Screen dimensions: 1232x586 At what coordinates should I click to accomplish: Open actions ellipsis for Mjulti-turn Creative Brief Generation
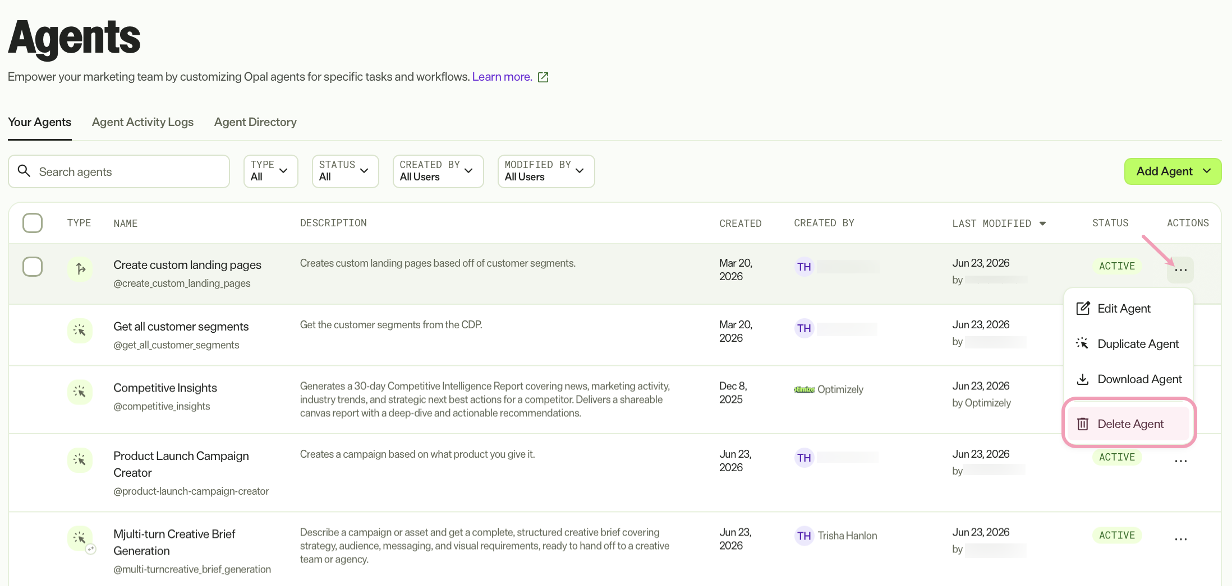click(1180, 539)
